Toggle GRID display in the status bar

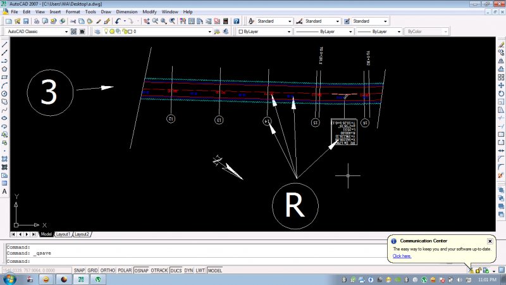(x=93, y=270)
